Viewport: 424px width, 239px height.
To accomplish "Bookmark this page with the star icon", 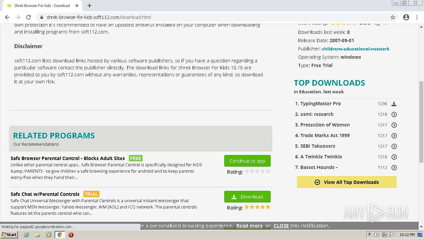I will point(393,17).
